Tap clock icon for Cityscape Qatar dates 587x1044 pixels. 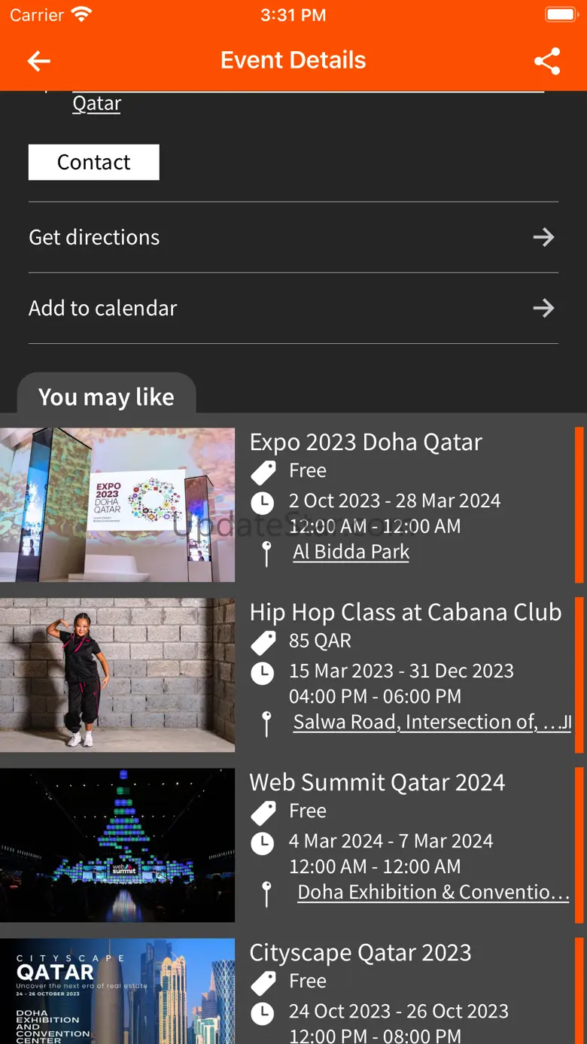coord(262,1012)
